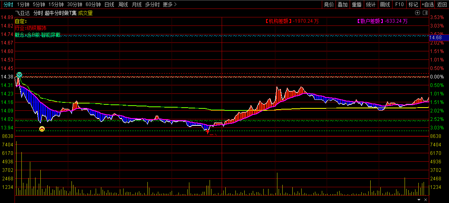Click the up-arrow circle icon above chart
Screen dimensions: 449x203
[418, 13]
